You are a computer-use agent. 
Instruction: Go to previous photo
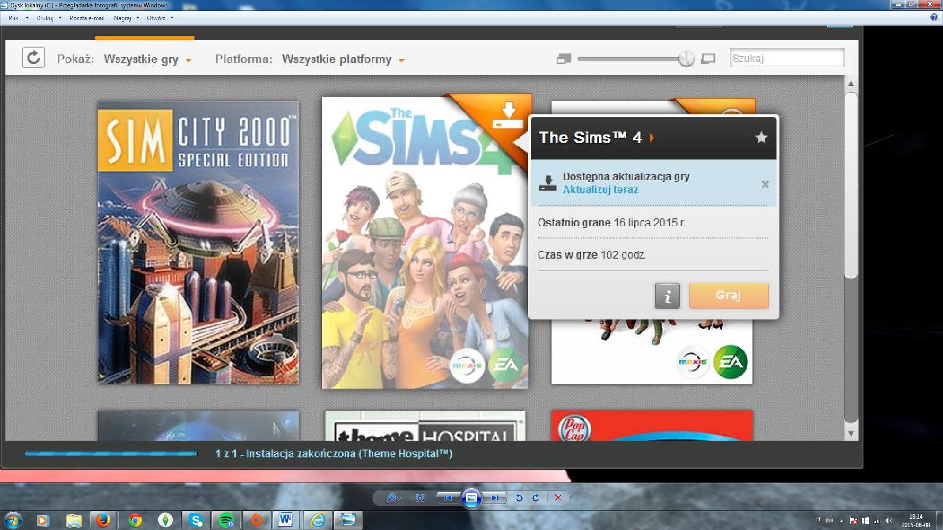pyautogui.click(x=447, y=498)
